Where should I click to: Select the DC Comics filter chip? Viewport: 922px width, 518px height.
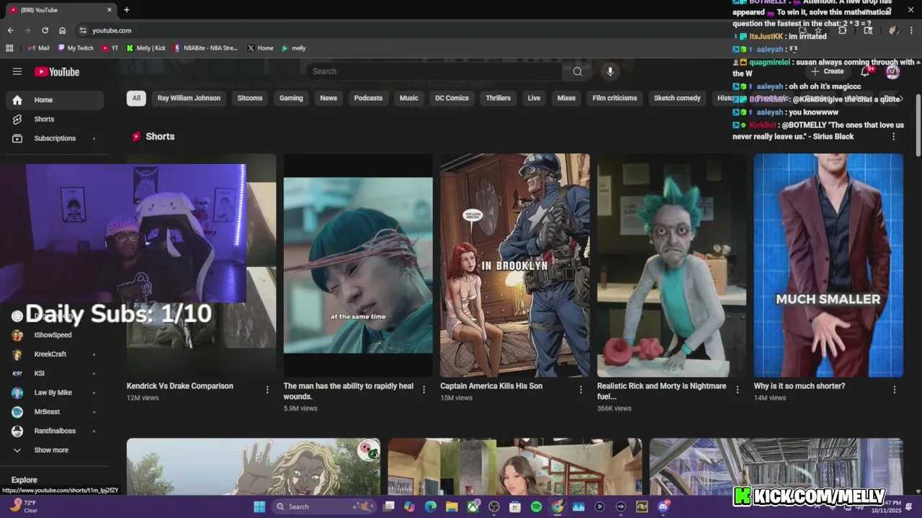pos(452,98)
